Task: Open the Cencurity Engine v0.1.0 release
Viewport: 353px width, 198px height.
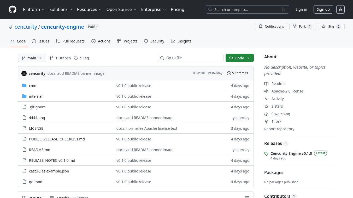Action: pos(291,153)
